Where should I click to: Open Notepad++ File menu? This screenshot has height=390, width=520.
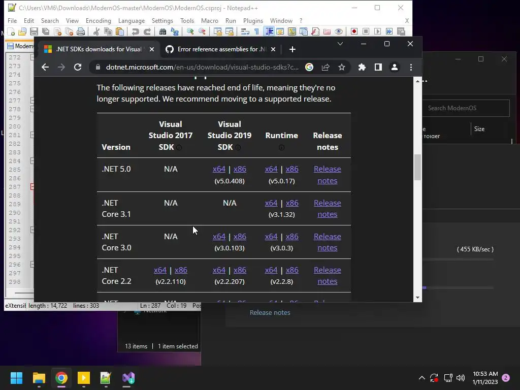coord(12,20)
